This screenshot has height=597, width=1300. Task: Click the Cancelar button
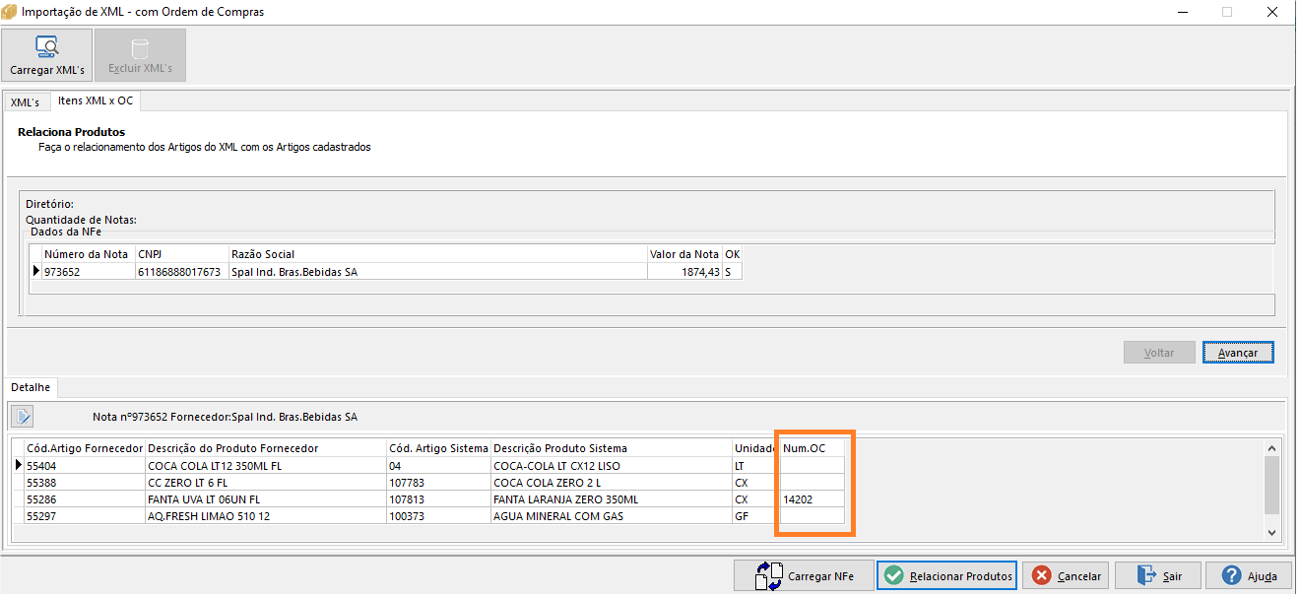point(1066,576)
